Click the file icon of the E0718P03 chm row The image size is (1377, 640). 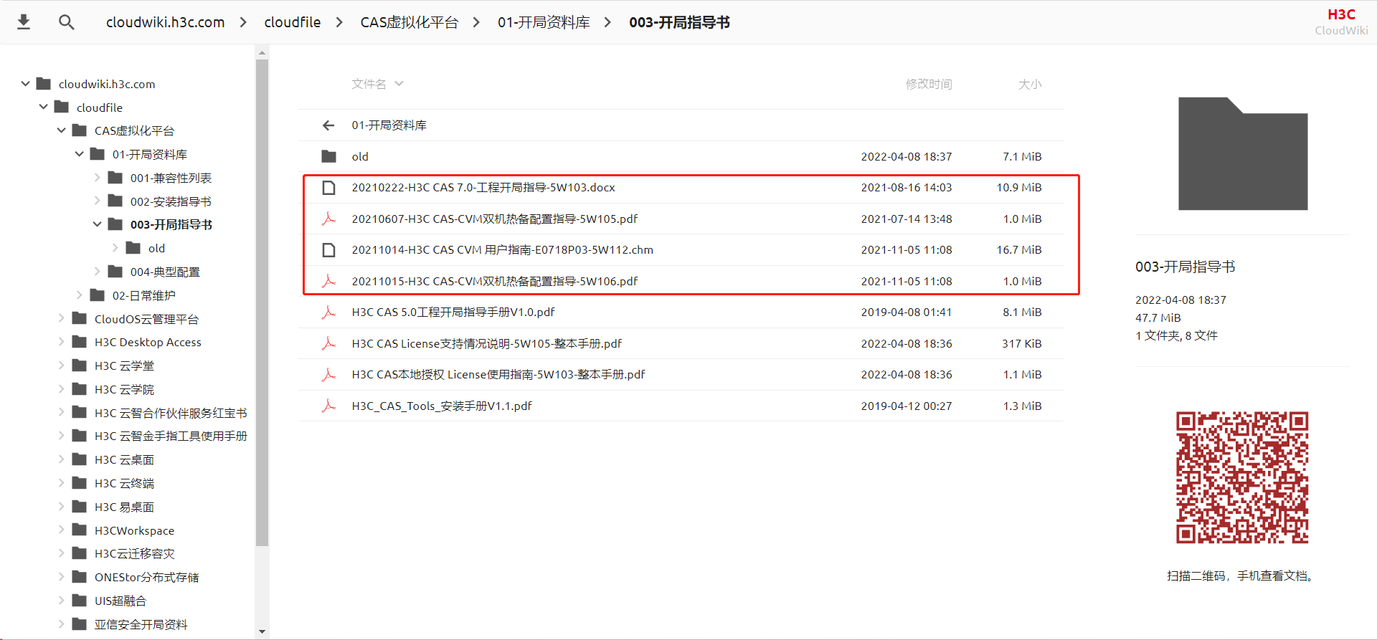[329, 250]
